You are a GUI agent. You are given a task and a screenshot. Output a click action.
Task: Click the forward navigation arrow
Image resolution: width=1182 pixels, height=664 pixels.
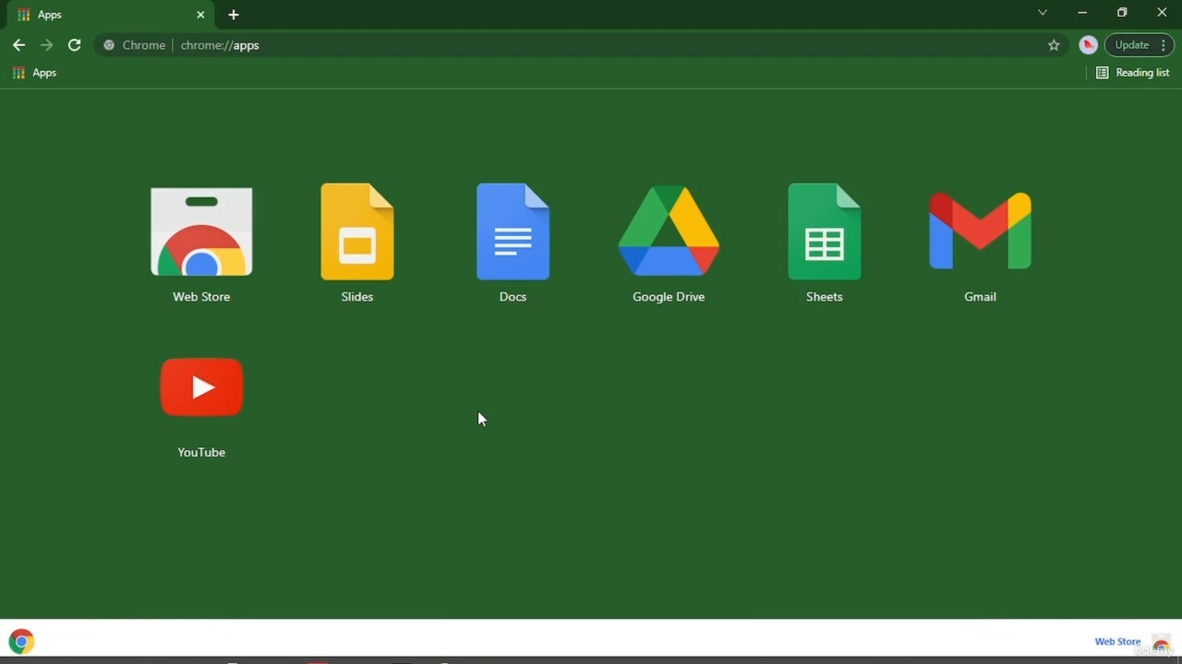pyautogui.click(x=46, y=45)
